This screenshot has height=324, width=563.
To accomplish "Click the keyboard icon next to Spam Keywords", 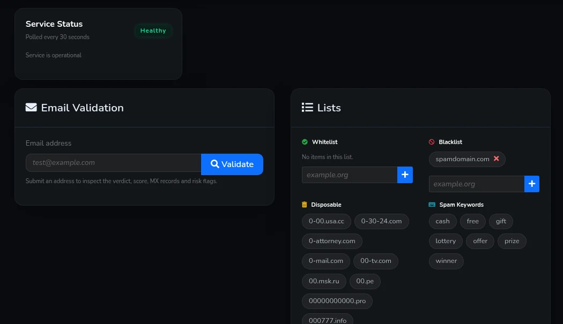I will [x=432, y=205].
